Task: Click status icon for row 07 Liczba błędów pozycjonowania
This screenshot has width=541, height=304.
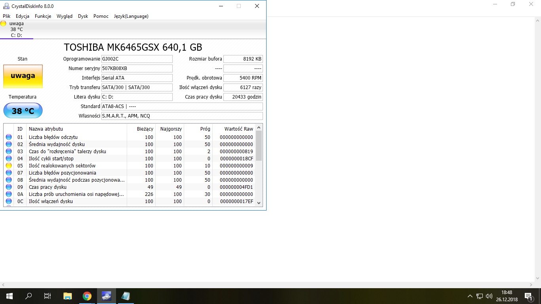Action: (9, 173)
